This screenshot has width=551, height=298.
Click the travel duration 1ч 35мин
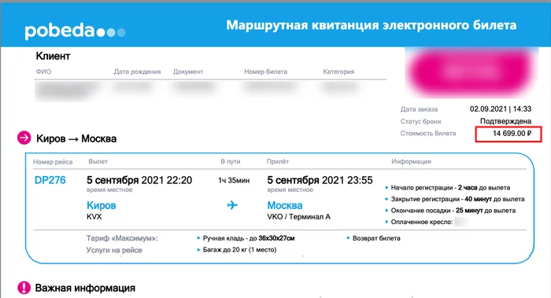point(234,180)
